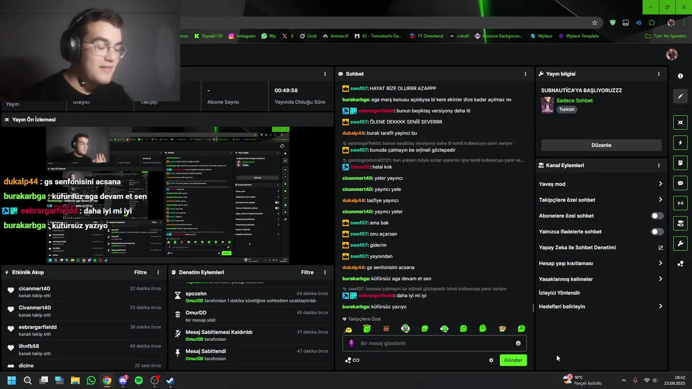Click the info icon in right sidebar
692x389 pixels.
pyautogui.click(x=681, y=76)
